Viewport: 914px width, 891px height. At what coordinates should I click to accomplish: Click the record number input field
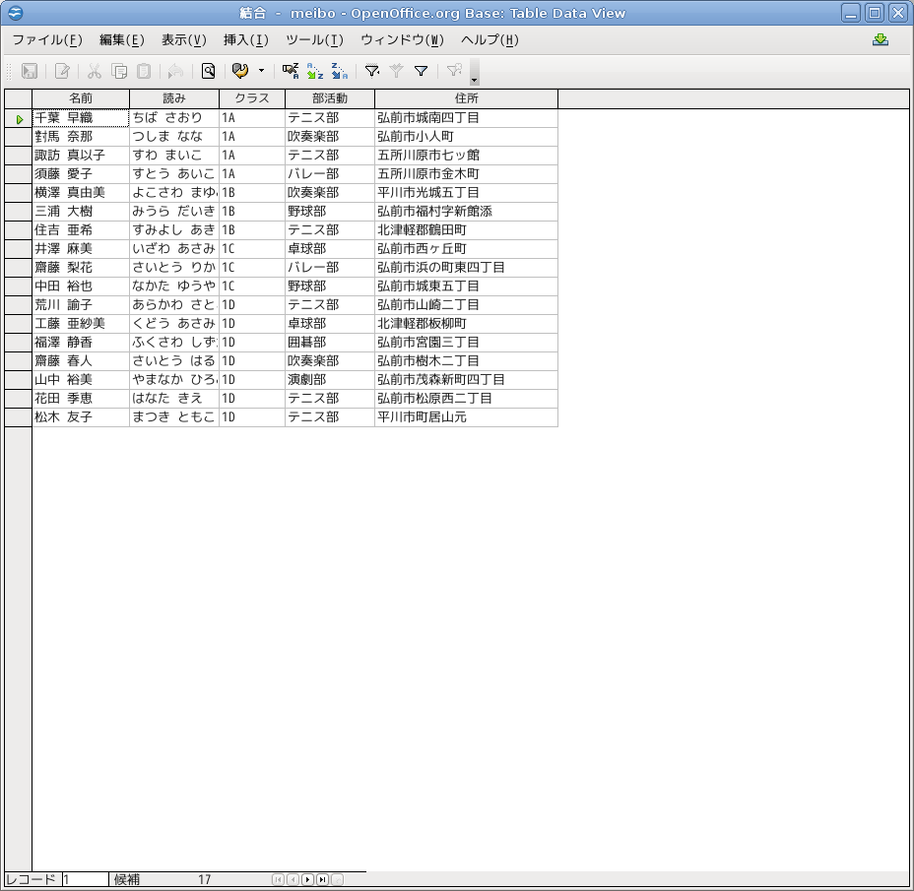85,879
